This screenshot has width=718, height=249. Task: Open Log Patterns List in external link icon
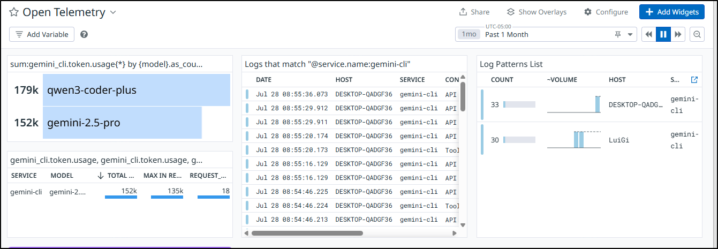point(694,80)
